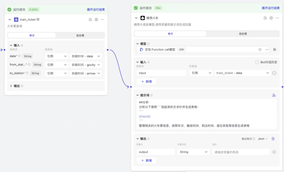Click the 0.247s run time badge
The width and height of the screenshot is (284, 172).
pyautogui.click(x=33, y=9)
